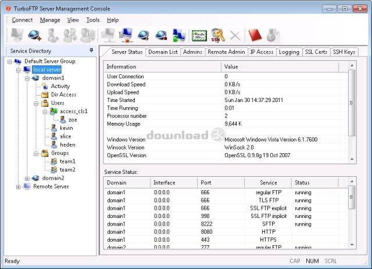Click the Information column header

click(163, 67)
